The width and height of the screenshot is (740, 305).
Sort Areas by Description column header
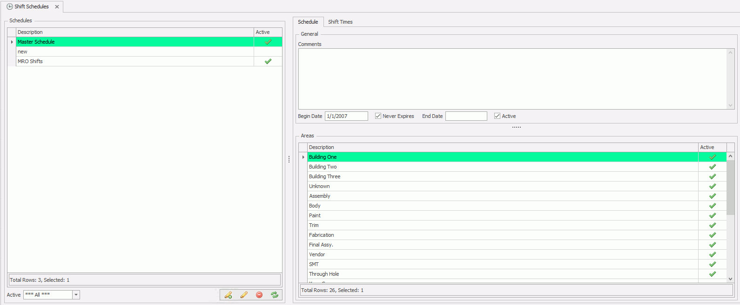pyautogui.click(x=503, y=147)
